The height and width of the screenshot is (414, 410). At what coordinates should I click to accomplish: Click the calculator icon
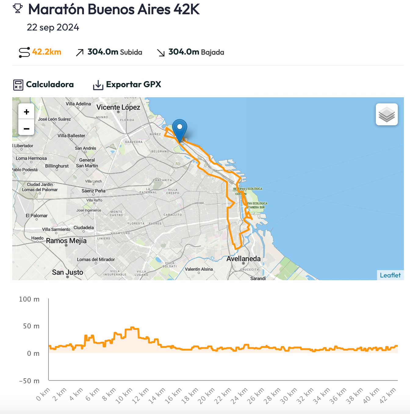(x=18, y=85)
